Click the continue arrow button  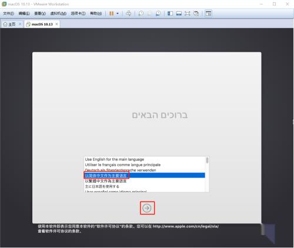click(x=147, y=208)
